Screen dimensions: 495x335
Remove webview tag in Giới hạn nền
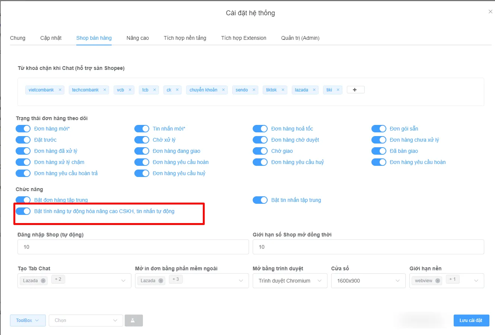[438, 281]
